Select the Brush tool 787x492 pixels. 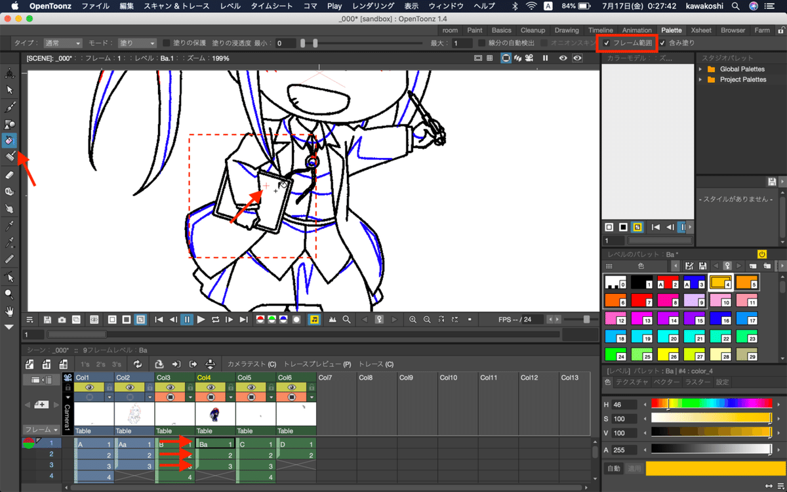[10, 107]
